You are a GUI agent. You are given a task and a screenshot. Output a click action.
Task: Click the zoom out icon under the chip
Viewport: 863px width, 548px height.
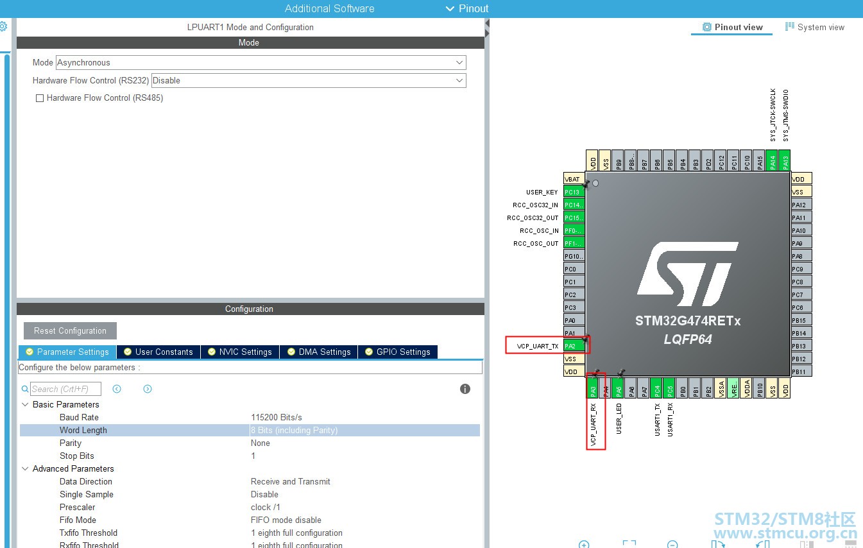click(x=672, y=544)
